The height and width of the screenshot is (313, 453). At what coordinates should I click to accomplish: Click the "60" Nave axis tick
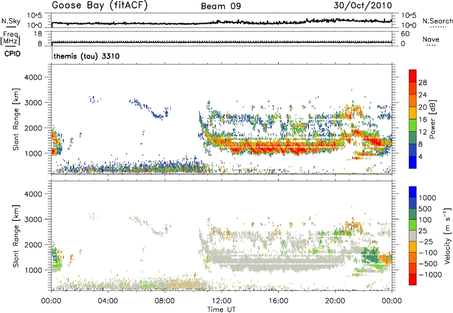coord(405,34)
